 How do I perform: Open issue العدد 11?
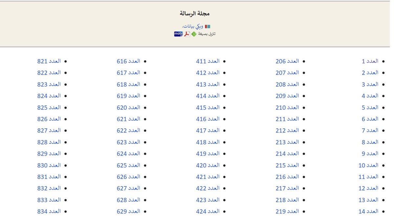point(368,177)
